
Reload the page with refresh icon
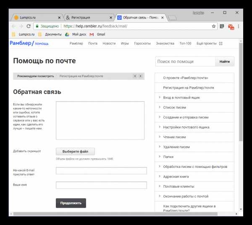(x=29, y=26)
